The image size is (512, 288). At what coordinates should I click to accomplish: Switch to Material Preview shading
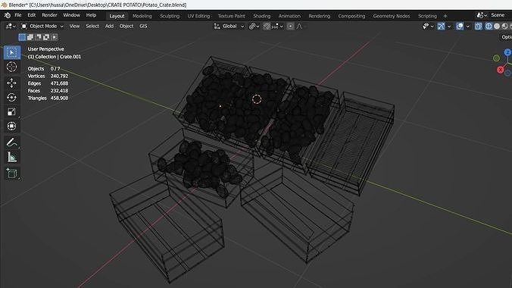(x=505, y=27)
